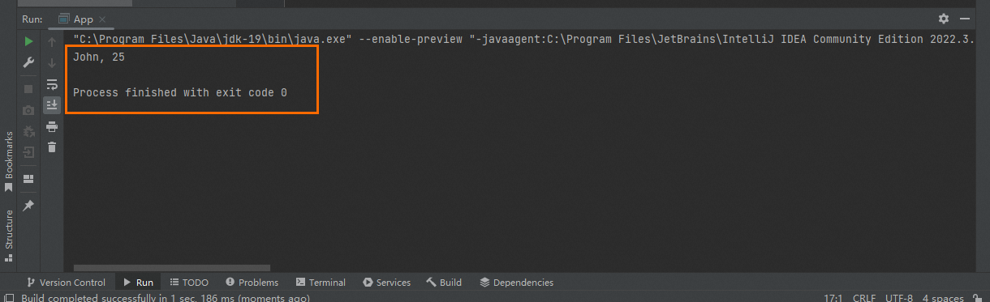The height and width of the screenshot is (302, 990).
Task: Open the UTF-8 encoding selector
Action: pyautogui.click(x=899, y=298)
